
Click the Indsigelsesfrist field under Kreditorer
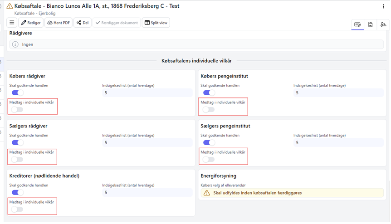click(x=147, y=192)
